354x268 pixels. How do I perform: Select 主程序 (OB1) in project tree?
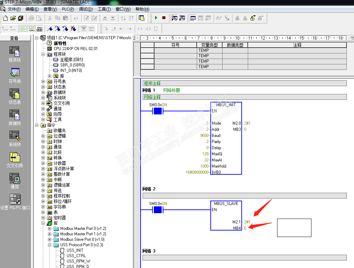tap(71, 60)
